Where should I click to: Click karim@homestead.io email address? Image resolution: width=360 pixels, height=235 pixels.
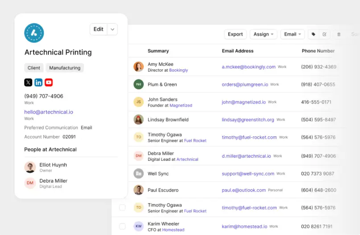(244, 227)
